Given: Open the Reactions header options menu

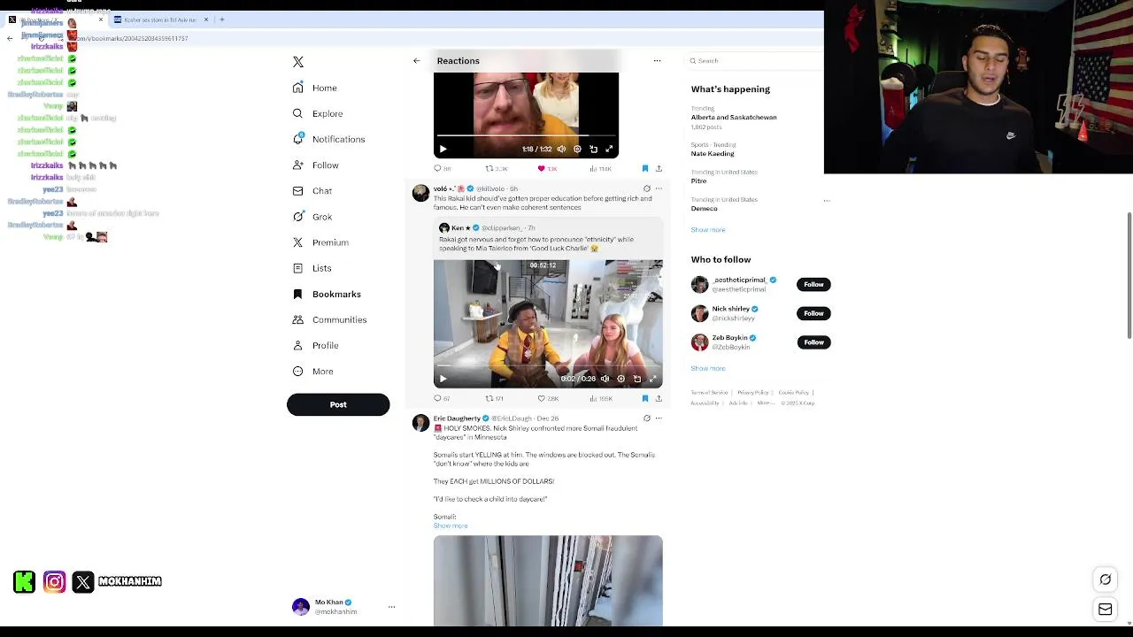Looking at the screenshot, I should pyautogui.click(x=657, y=61).
